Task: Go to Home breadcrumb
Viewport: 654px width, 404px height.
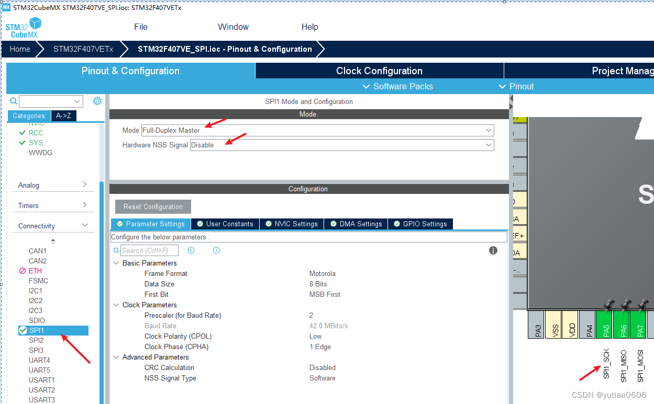Action: (x=20, y=49)
